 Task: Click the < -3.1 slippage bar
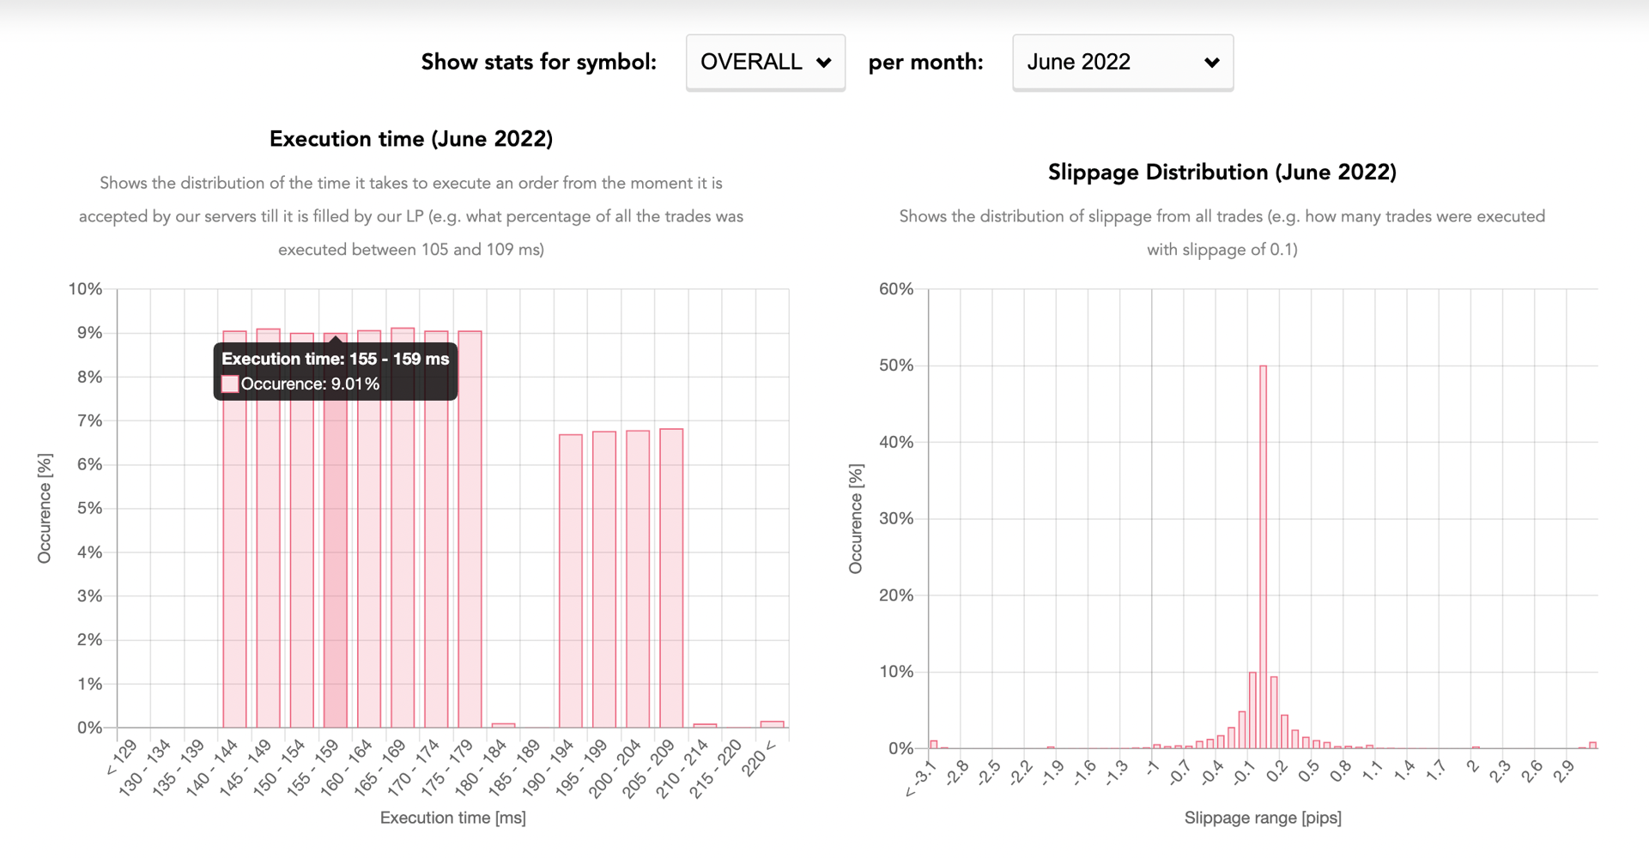pos(934,745)
